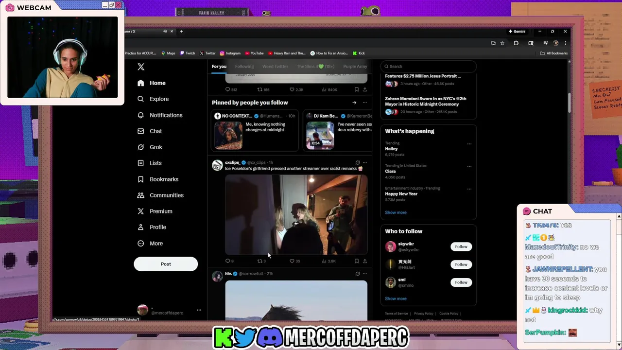Click the browser page scrollbar
Viewport: 622px width, 350px height.
[x=569, y=103]
